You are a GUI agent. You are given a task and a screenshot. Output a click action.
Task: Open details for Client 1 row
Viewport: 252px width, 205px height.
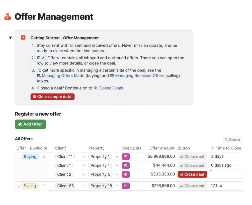coord(126,165)
